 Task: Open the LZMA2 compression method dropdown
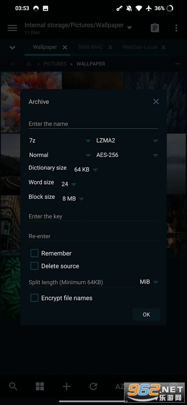coord(127,140)
